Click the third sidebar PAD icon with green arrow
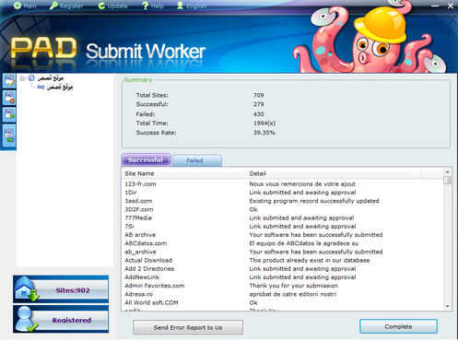Screen dimensions: 458x341 (x=9, y=114)
